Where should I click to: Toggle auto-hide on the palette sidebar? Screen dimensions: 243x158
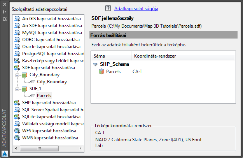tap(5, 12)
